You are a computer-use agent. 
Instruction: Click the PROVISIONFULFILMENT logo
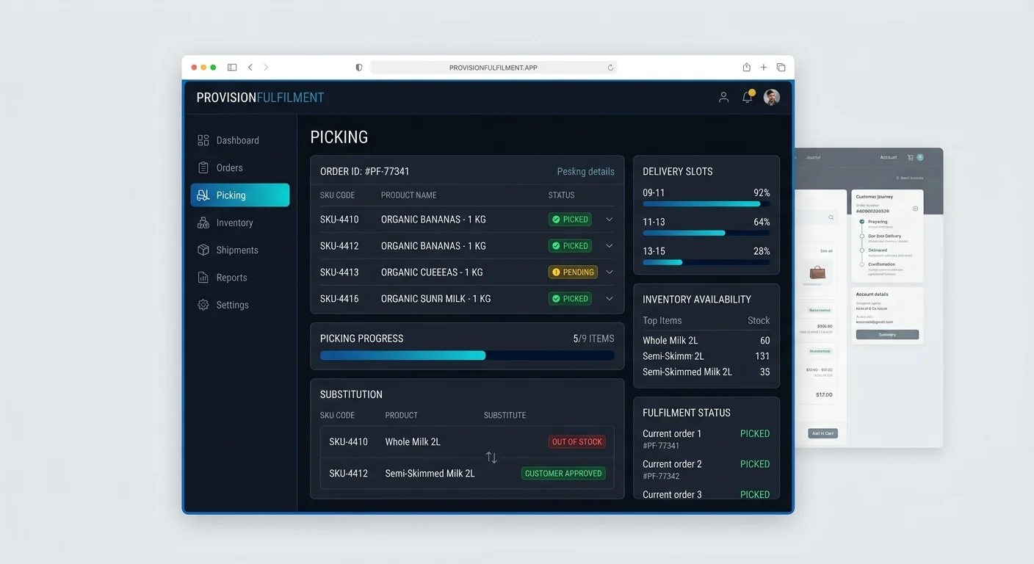point(260,98)
